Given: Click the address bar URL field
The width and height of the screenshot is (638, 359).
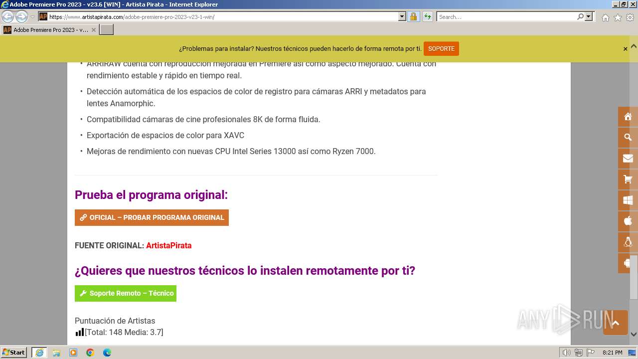Looking at the screenshot, I should [x=223, y=16].
